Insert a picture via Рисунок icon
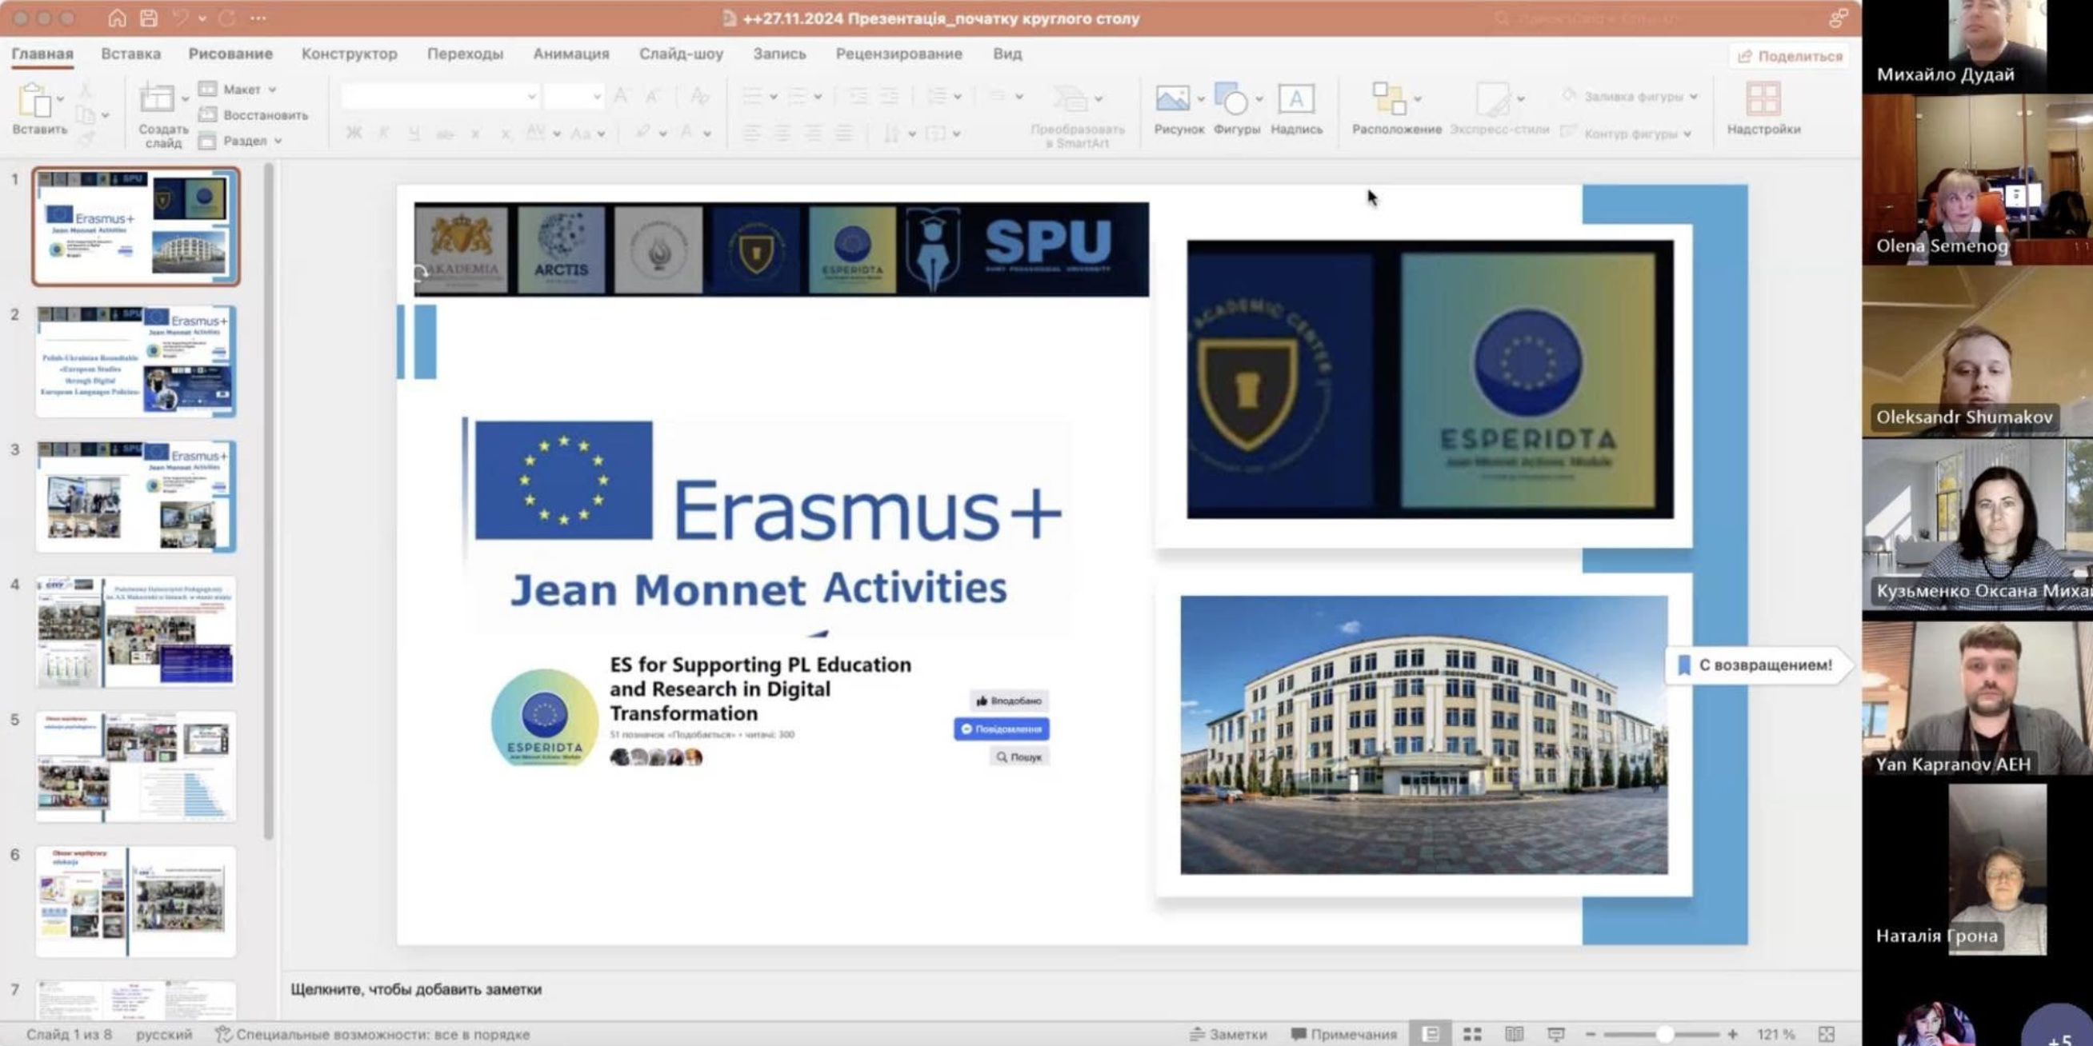Viewport: 2093px width, 1046px height. tap(1172, 99)
